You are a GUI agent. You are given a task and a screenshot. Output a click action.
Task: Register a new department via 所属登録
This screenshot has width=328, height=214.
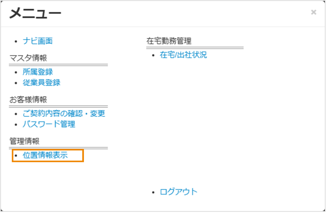pyautogui.click(x=37, y=72)
